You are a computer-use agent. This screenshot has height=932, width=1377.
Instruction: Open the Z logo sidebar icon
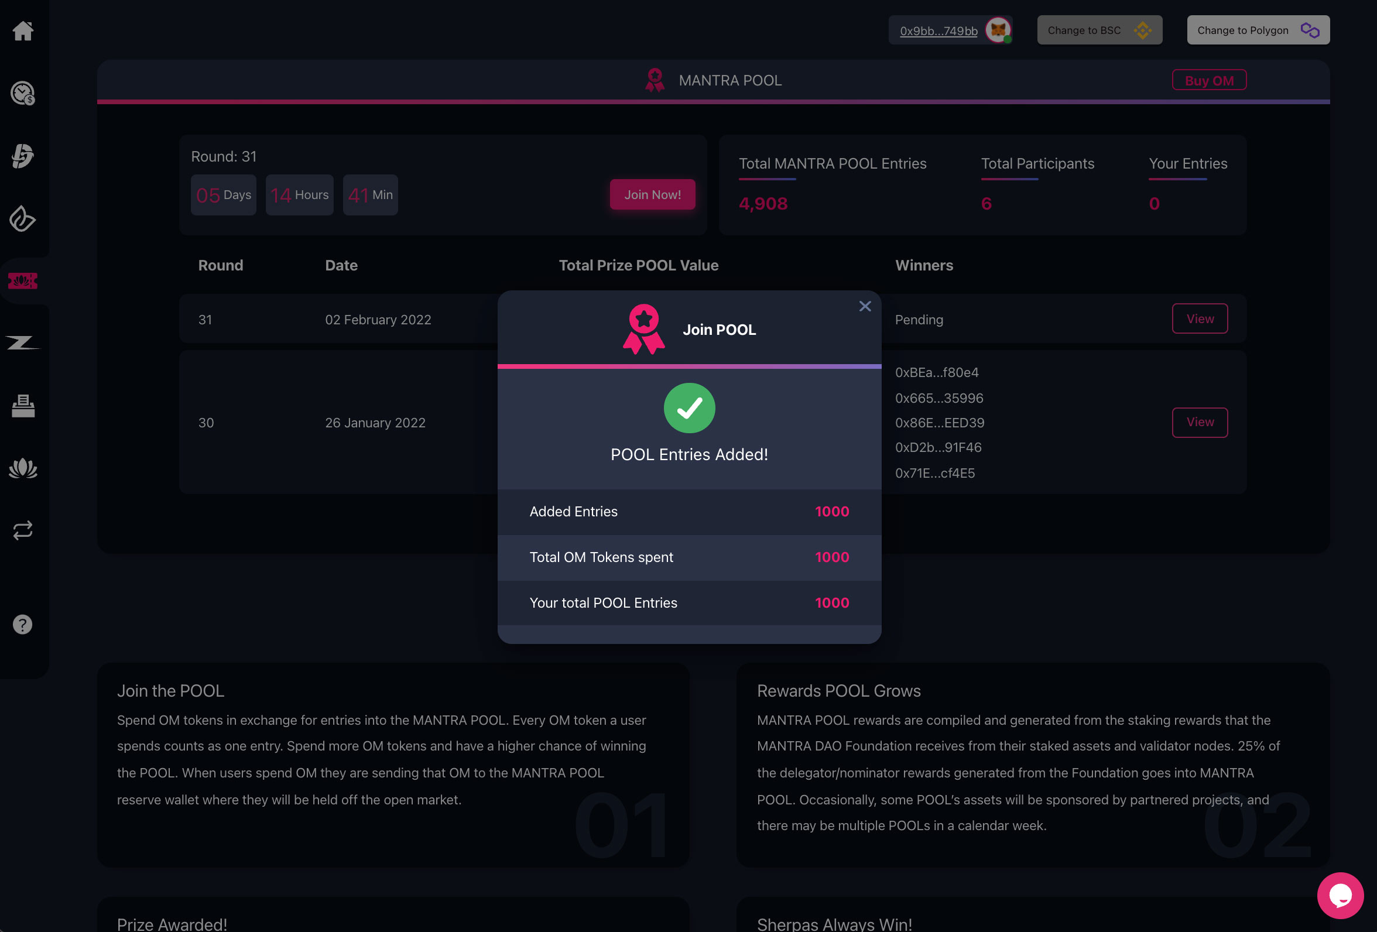[23, 342]
